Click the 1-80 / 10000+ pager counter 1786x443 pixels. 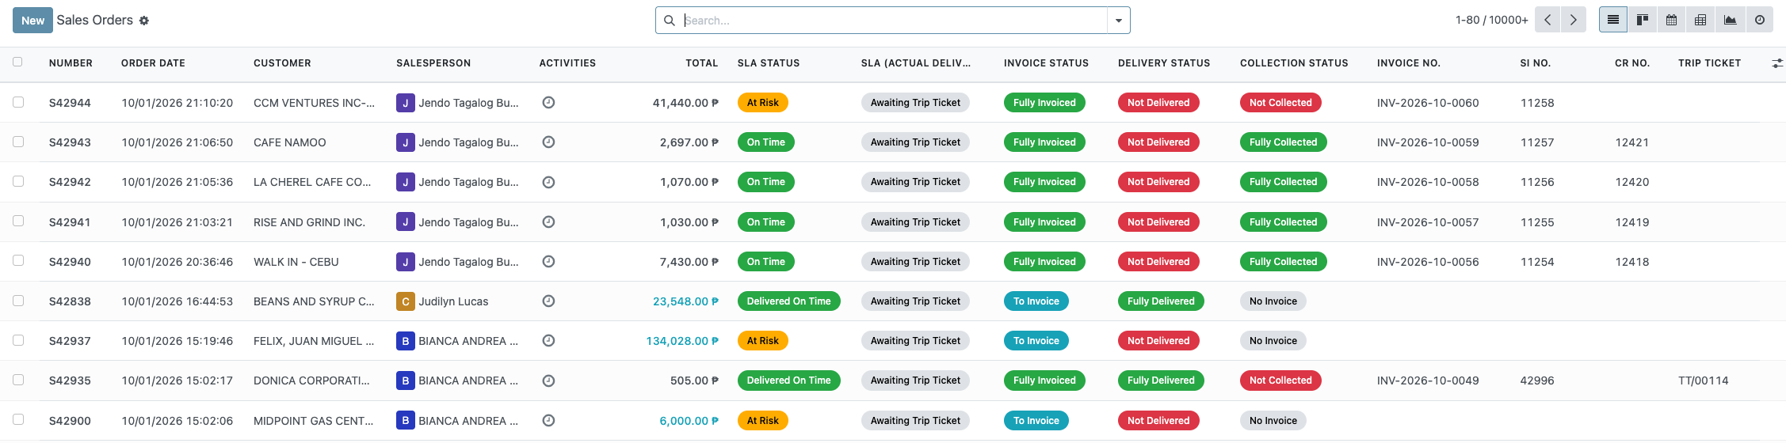tap(1491, 20)
